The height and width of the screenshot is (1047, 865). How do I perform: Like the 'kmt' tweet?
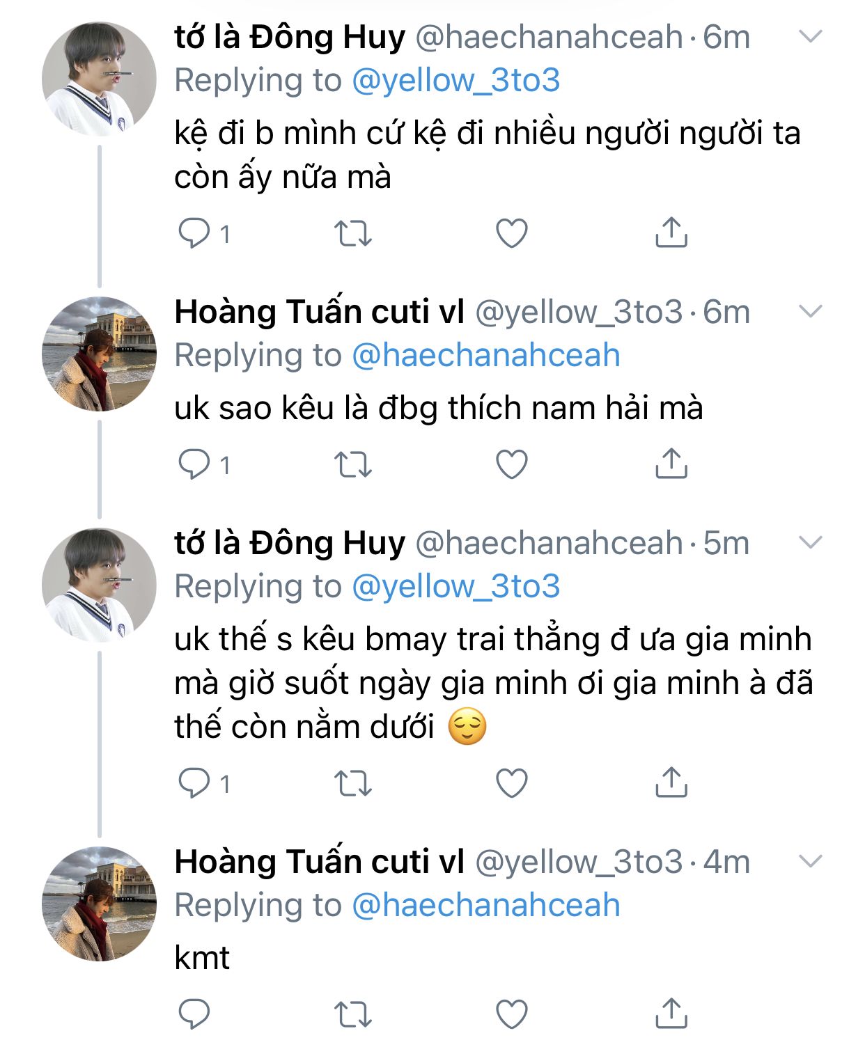click(512, 1014)
